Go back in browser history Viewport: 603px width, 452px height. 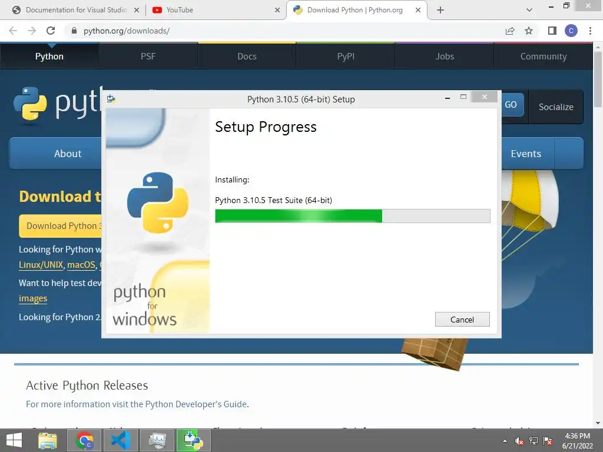point(13,31)
